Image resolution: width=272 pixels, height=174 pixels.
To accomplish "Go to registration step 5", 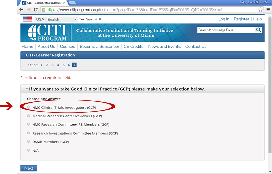I will 64,65.
